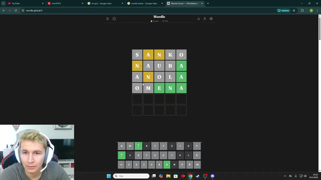Switch to the UwUFUFU tab
Viewport: 321px width, 180px height.
(65, 3)
